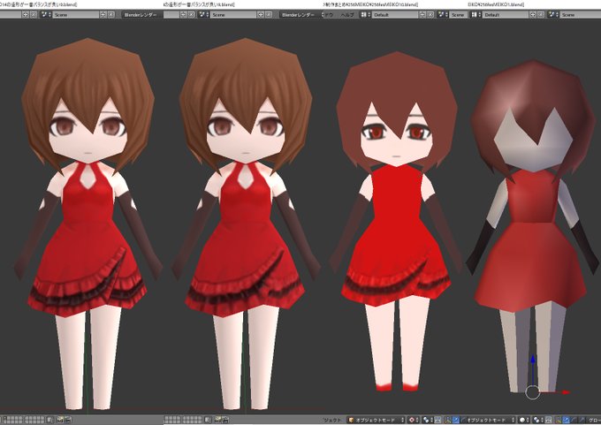601x425 pixels.
Task: Click delete-layout X button in MEIKO10.blend window
Action: pos(430,14)
